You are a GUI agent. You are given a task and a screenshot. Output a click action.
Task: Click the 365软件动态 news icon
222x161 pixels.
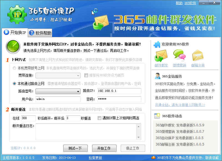(x=157, y=116)
